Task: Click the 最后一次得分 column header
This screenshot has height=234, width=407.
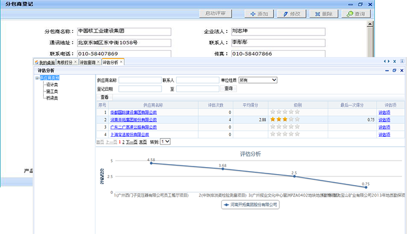Action: click(x=352, y=105)
